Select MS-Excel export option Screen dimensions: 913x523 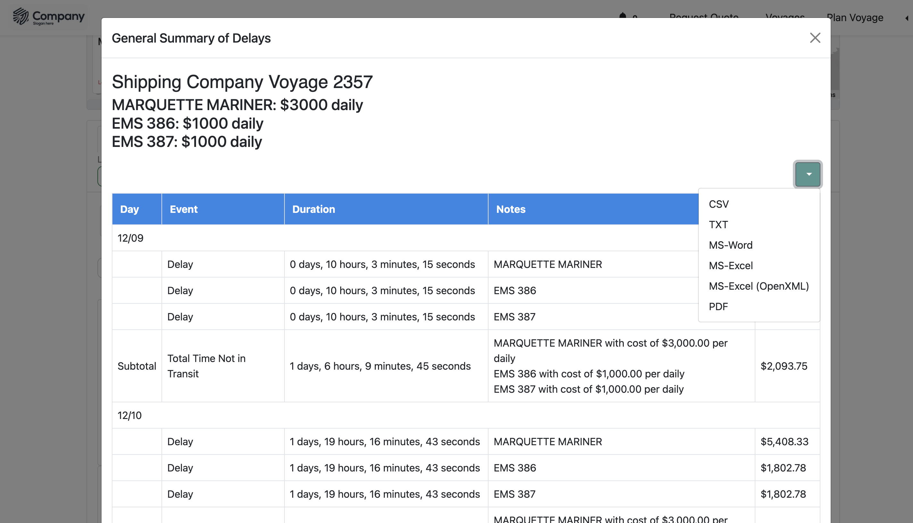pyautogui.click(x=730, y=265)
